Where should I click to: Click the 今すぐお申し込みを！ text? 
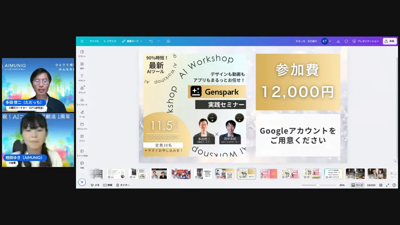click(164, 151)
